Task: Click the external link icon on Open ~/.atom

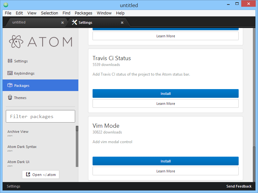Action: tap(28, 174)
